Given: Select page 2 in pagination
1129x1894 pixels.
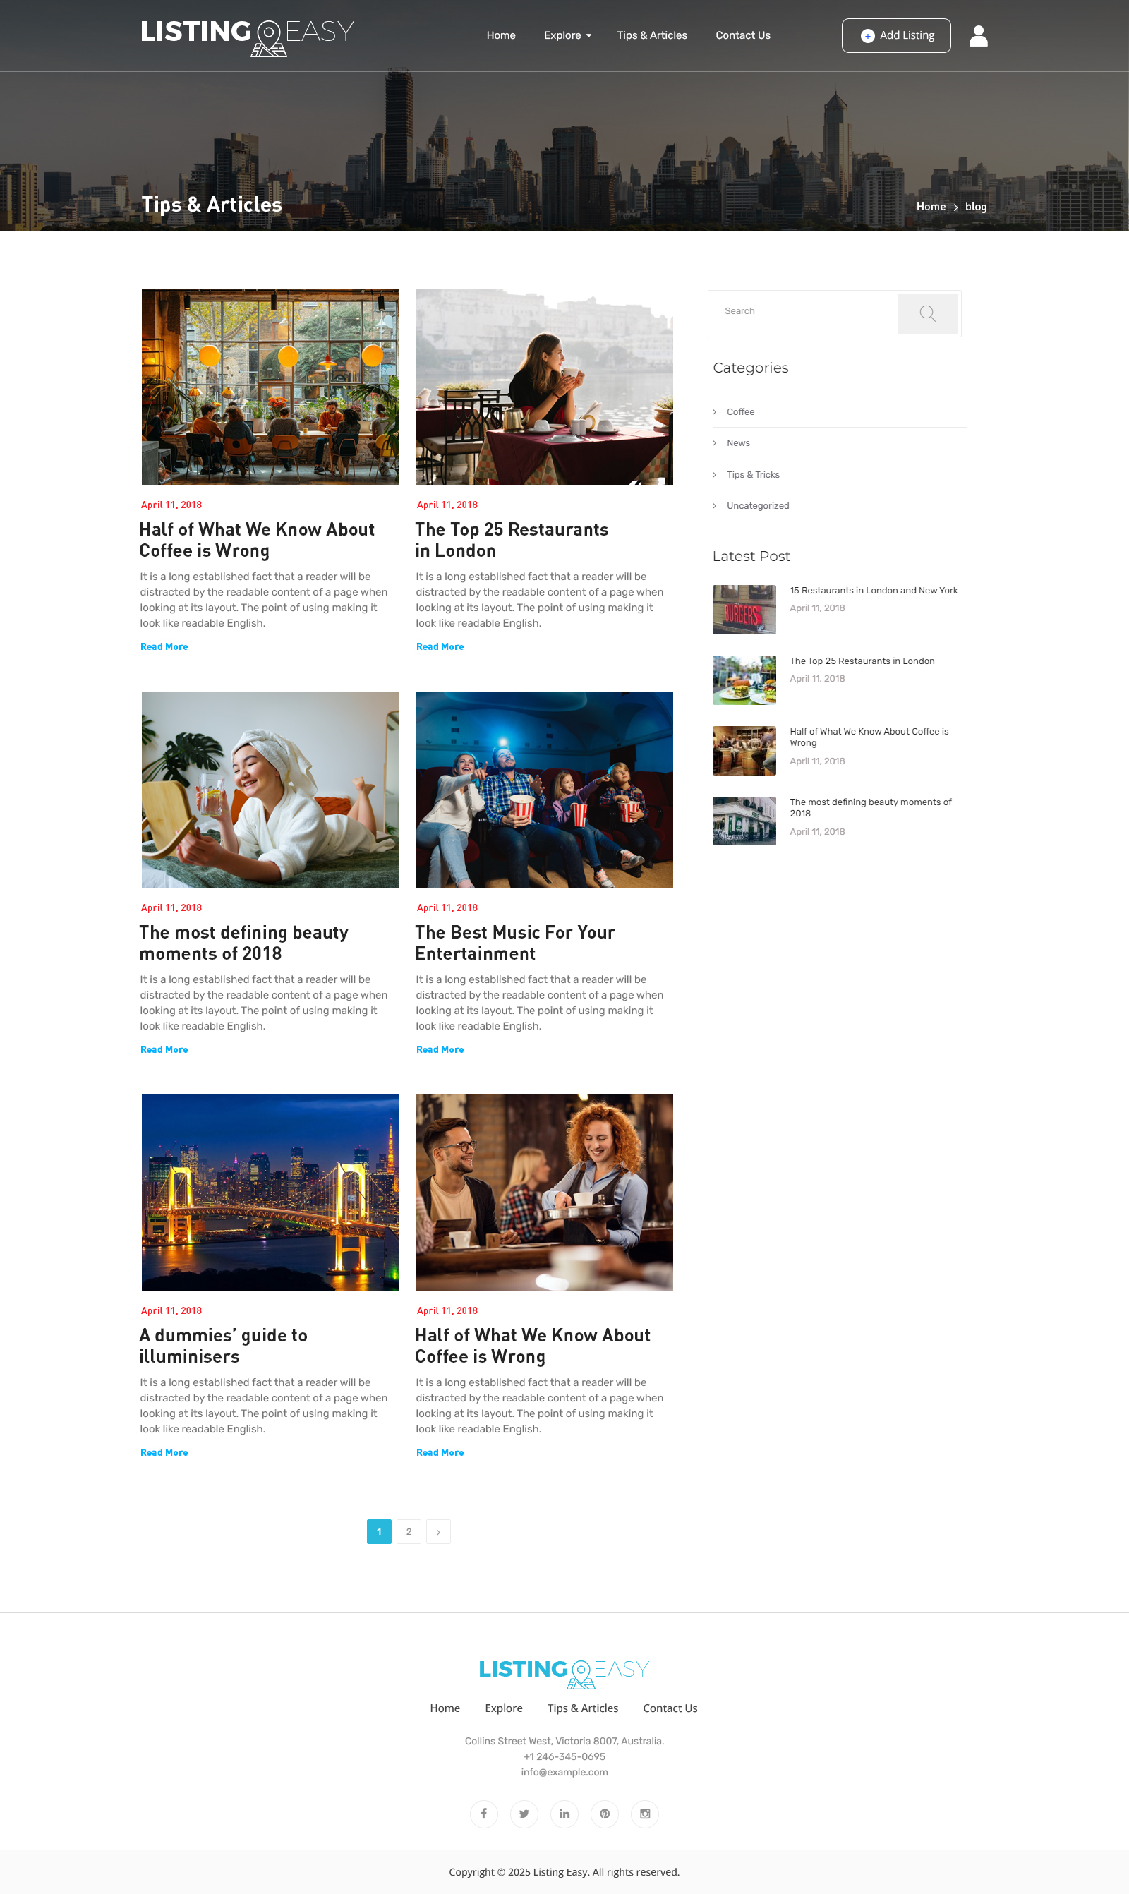Looking at the screenshot, I should click(x=409, y=1531).
